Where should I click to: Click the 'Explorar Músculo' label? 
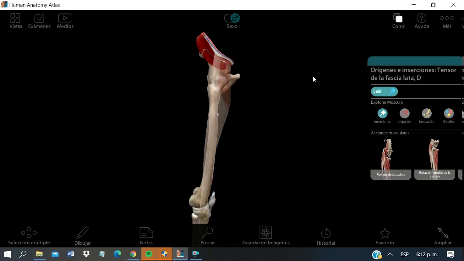pos(387,102)
